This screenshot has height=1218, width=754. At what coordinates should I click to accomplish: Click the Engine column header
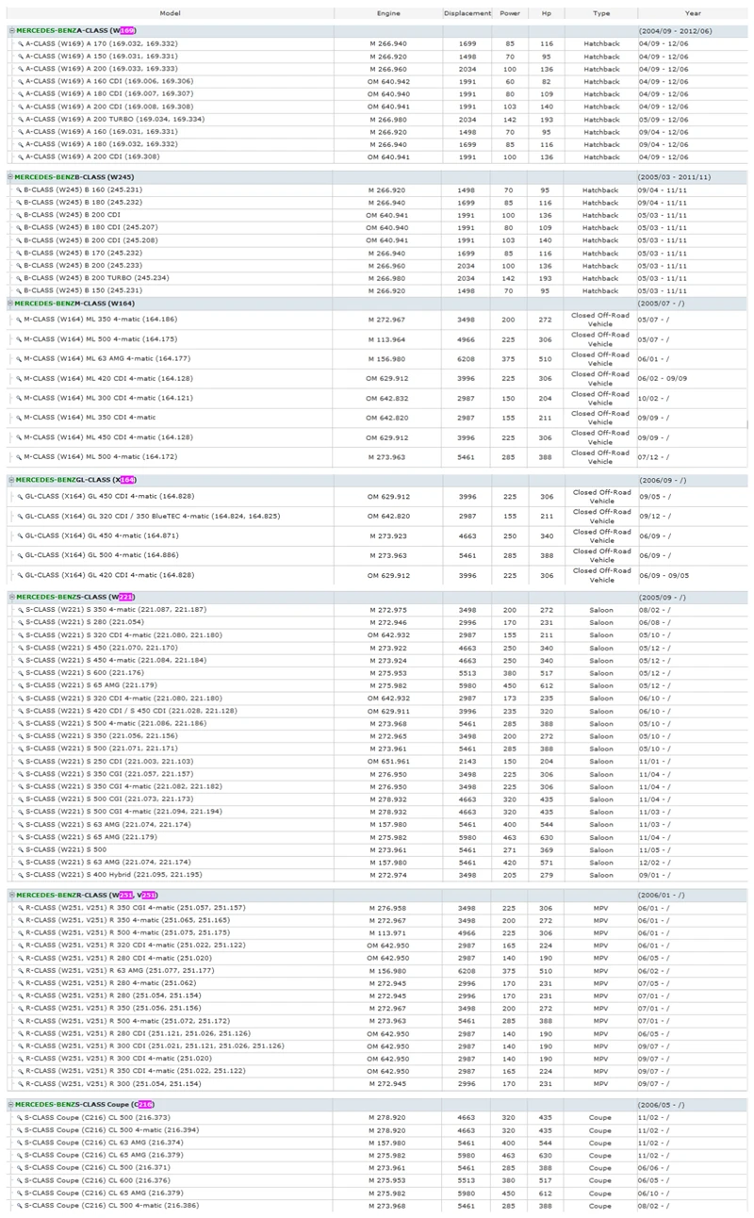coord(388,14)
